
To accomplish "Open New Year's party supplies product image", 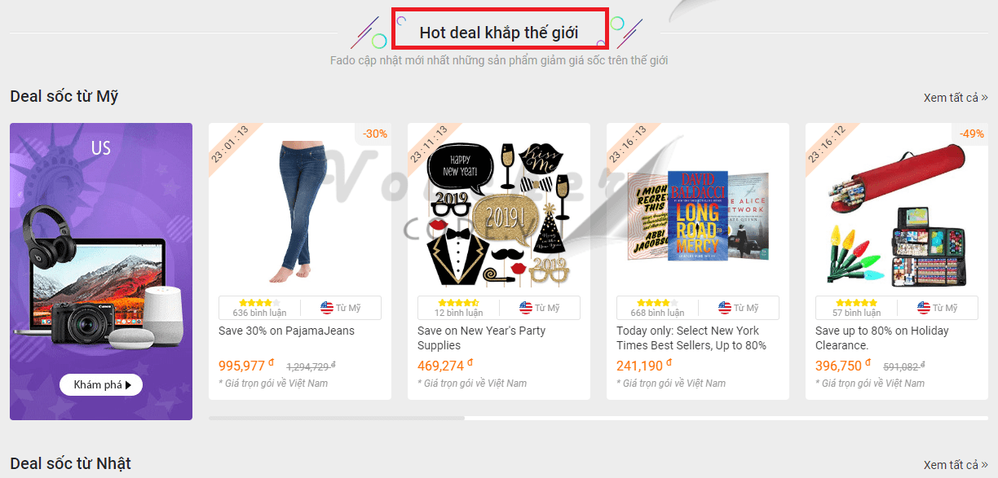I will pyautogui.click(x=499, y=213).
